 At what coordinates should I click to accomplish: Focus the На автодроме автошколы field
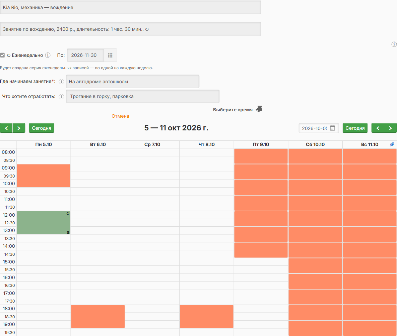pyautogui.click(x=133, y=82)
